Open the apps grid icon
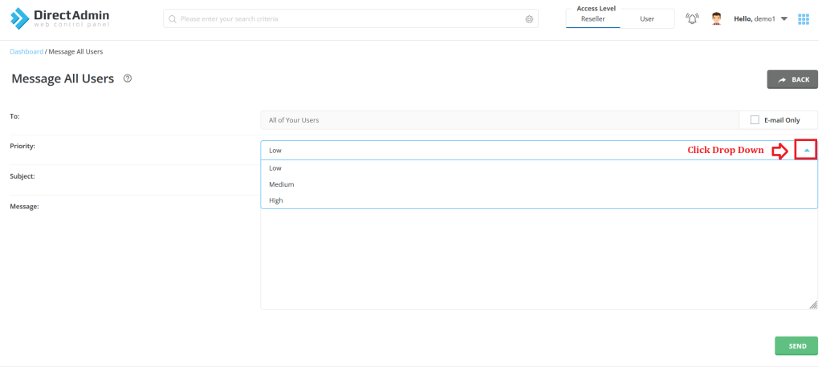The image size is (822, 367). coord(804,19)
